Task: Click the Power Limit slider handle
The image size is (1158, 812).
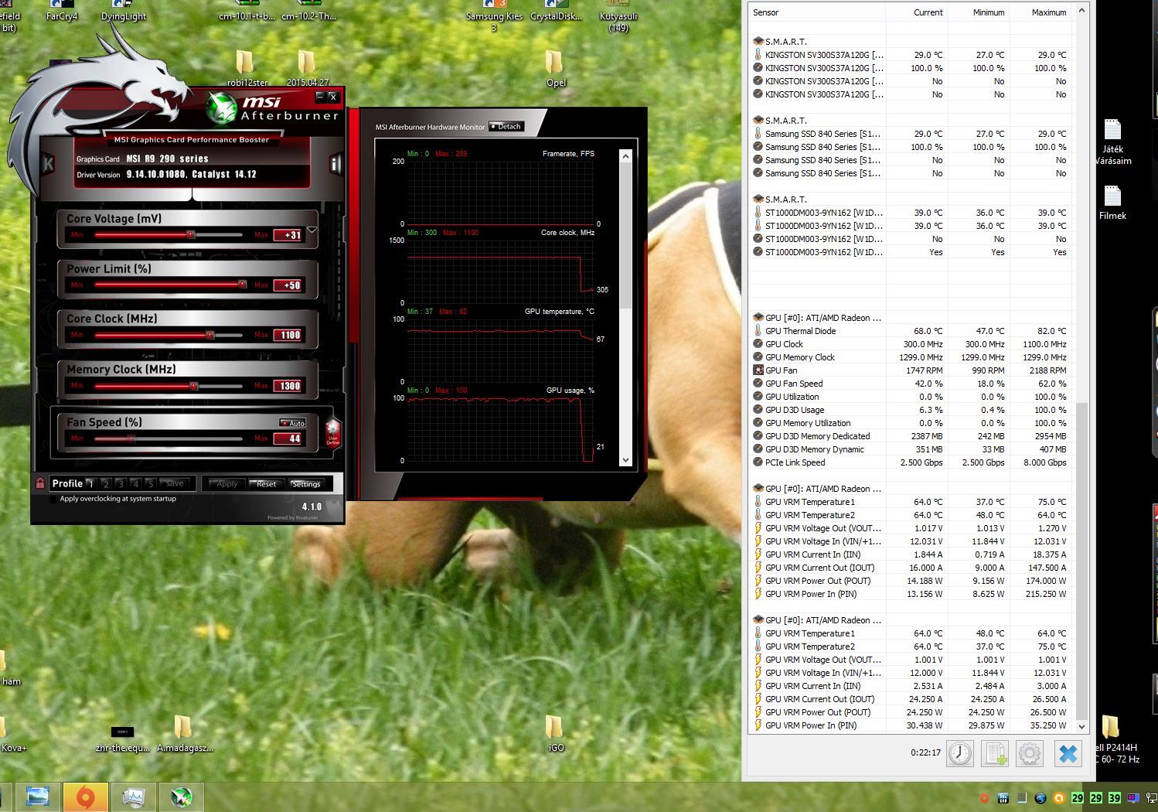Action: pyautogui.click(x=242, y=285)
